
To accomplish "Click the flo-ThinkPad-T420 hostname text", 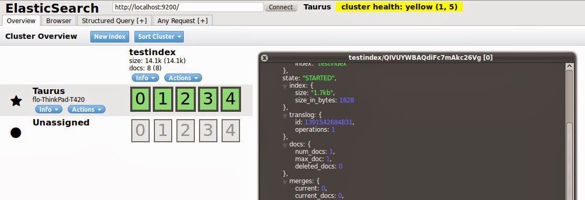I will (59, 100).
